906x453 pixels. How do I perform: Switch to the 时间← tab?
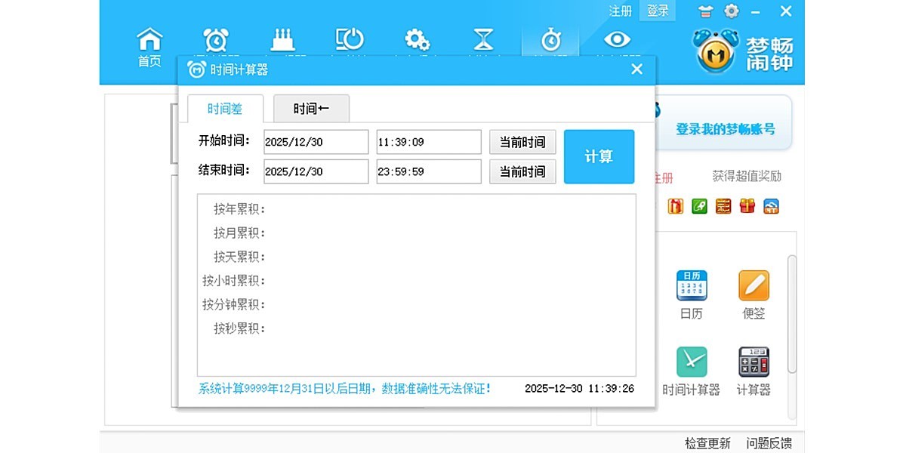[x=310, y=108]
